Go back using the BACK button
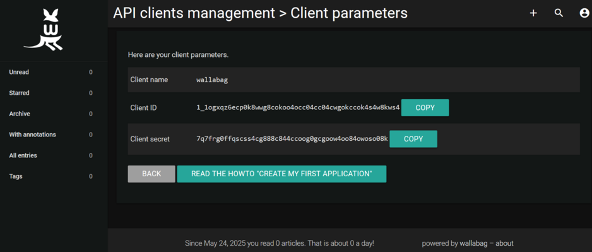 tap(151, 174)
